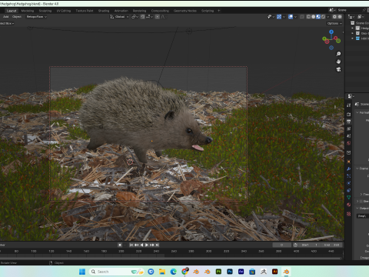
Task: Click the red X axis on navigation gizmo
Action: (335, 38)
